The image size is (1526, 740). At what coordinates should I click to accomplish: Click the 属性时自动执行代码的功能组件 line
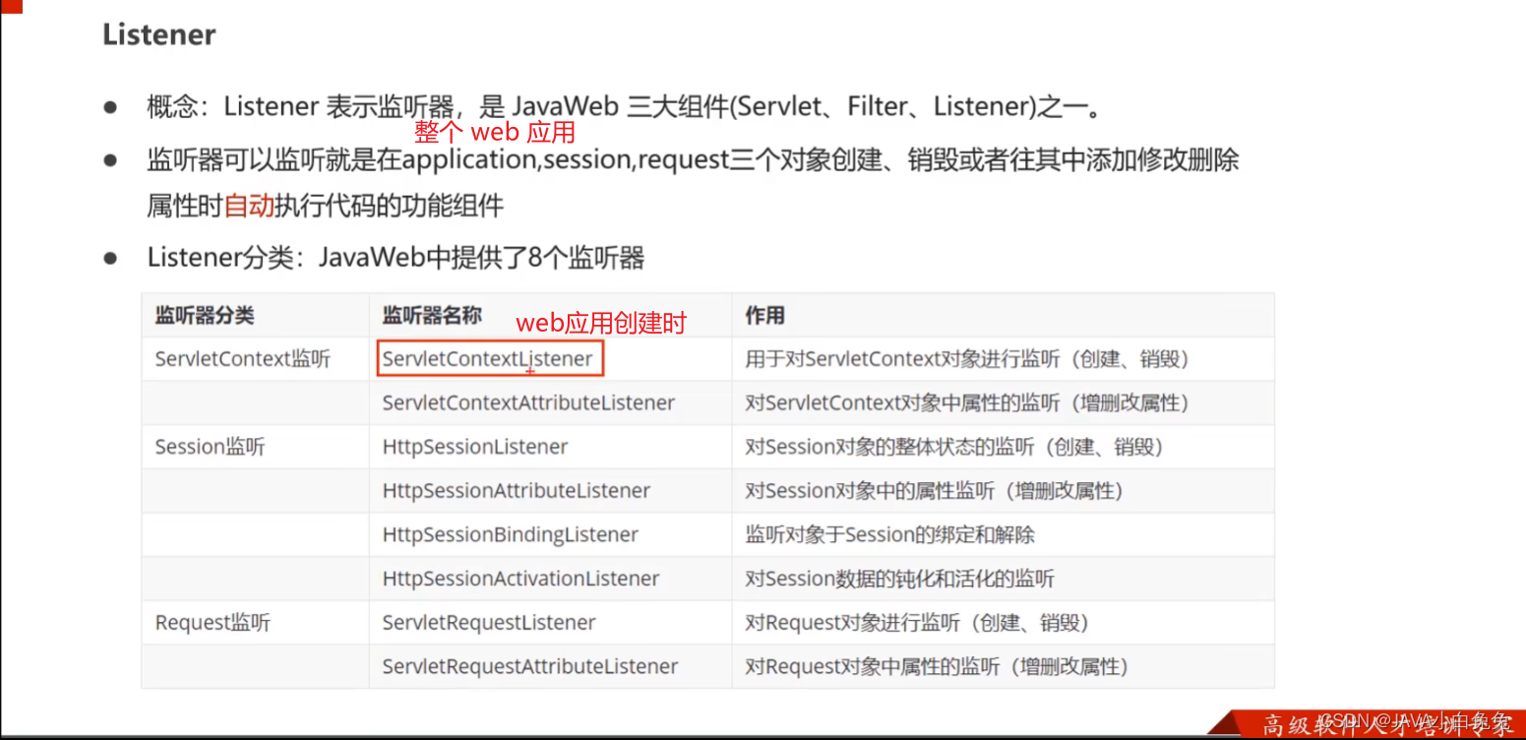click(x=325, y=206)
